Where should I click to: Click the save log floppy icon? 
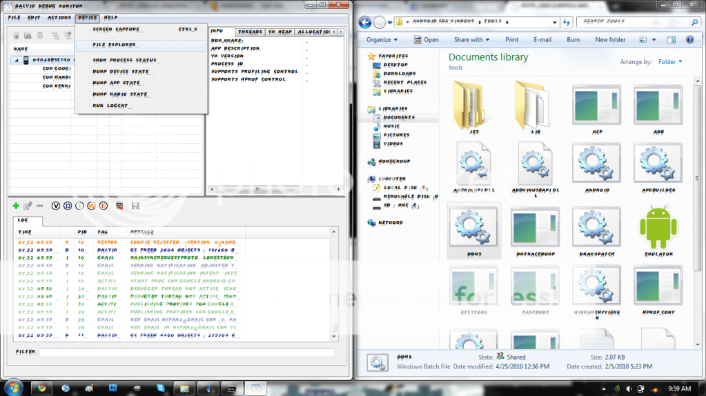click(x=135, y=206)
